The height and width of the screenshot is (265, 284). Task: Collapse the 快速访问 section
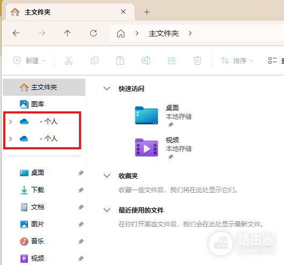pyautogui.click(x=107, y=88)
